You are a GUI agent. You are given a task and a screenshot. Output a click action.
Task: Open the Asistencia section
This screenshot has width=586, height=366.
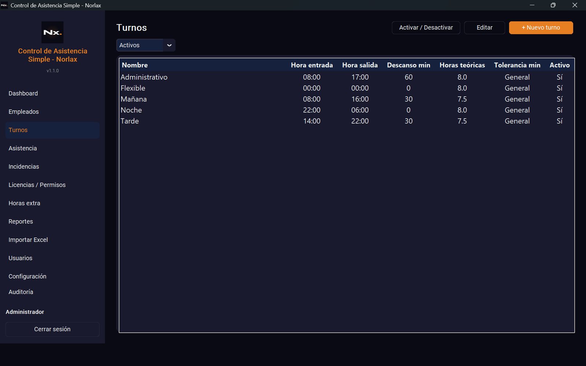(x=52, y=148)
